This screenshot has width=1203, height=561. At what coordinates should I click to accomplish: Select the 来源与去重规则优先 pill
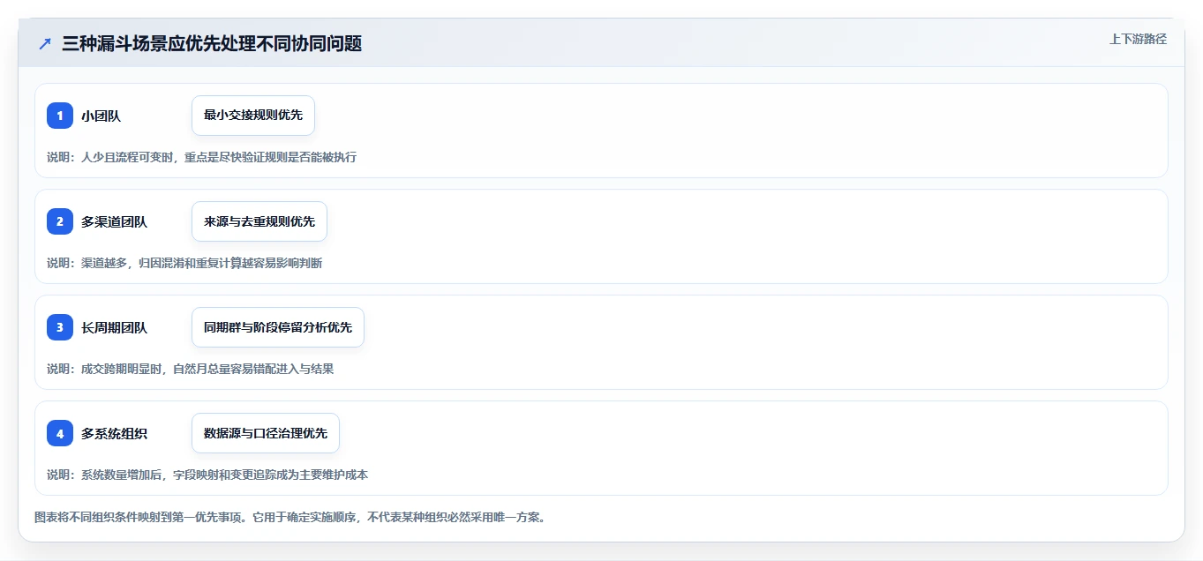point(259,221)
